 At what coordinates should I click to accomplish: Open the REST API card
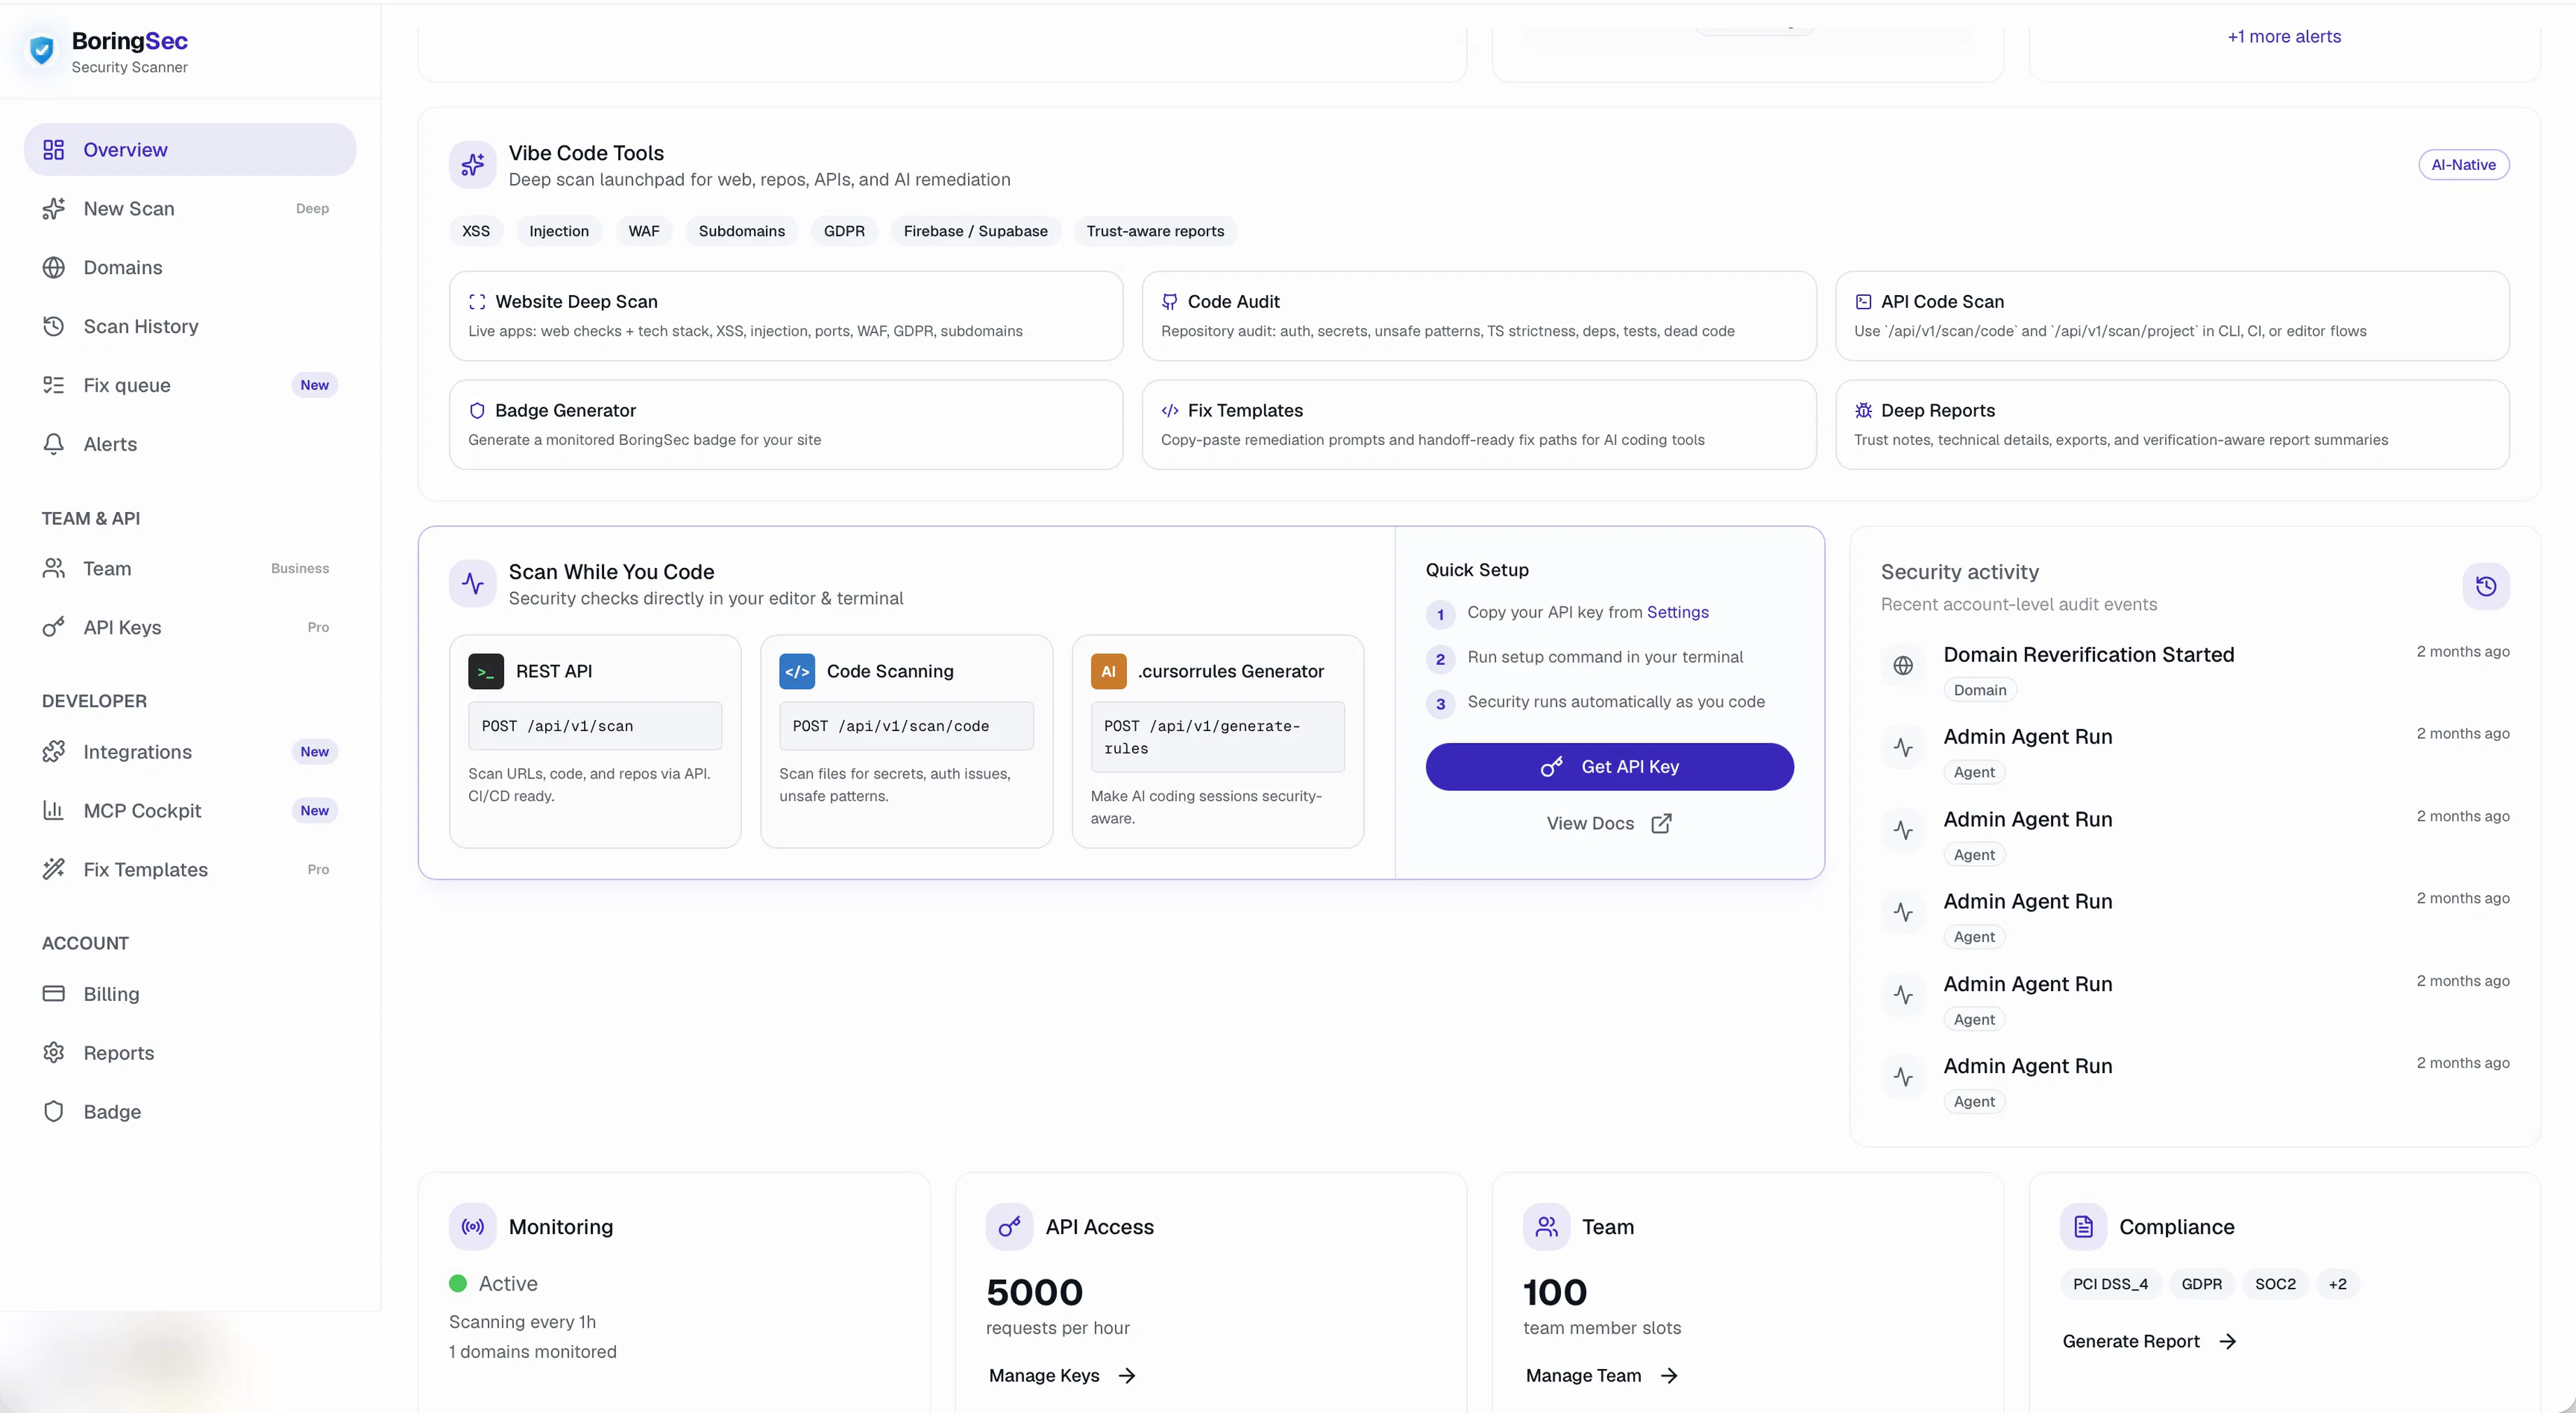click(x=595, y=741)
